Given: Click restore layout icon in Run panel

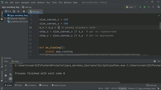Looking at the screenshot, I should tap(6, 75).
